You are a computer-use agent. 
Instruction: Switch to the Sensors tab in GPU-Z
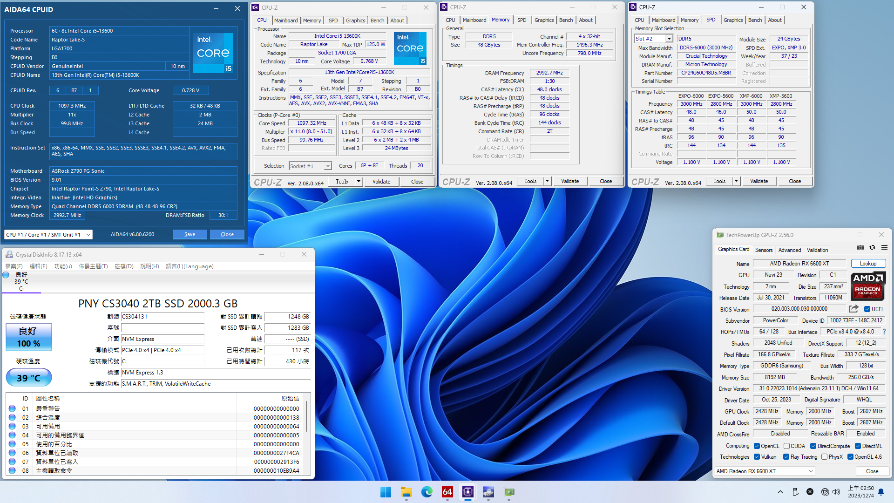764,250
